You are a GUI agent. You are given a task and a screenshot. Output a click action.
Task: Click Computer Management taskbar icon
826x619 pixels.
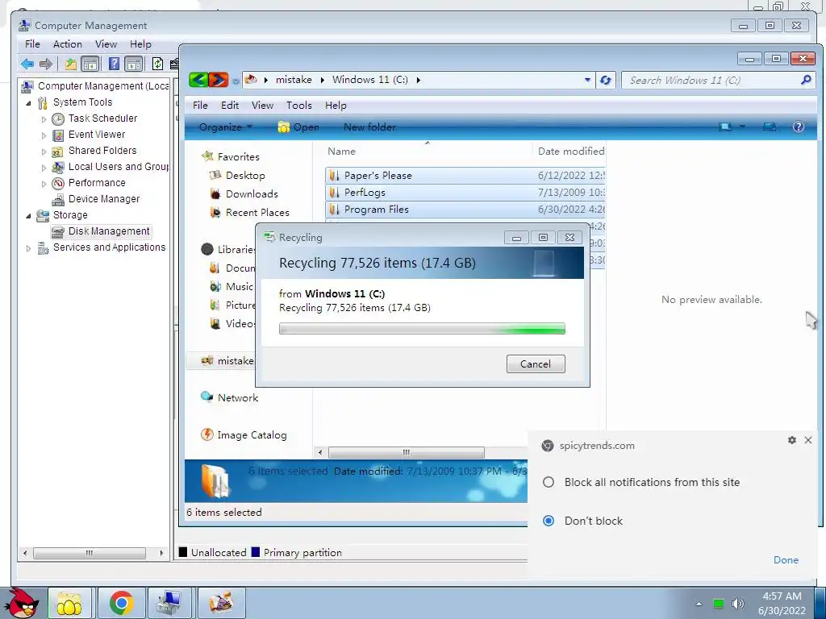pyautogui.click(x=169, y=603)
